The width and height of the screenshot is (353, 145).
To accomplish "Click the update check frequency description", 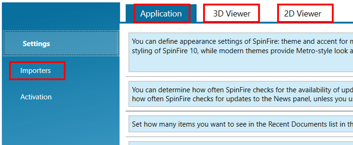I will click(241, 94).
